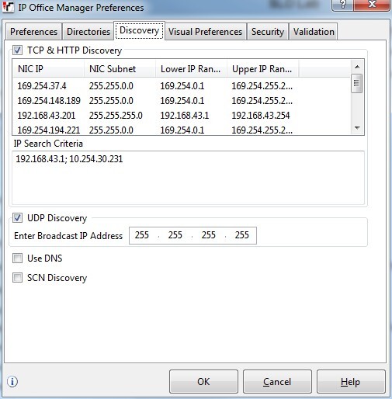
Task: Click the 255.255.255.0 subnet cell
Action: (116, 115)
